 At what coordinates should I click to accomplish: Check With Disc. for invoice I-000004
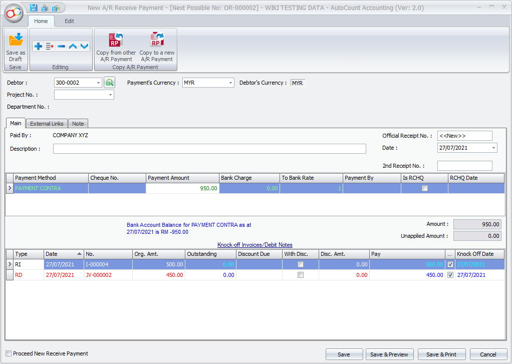[x=301, y=264]
